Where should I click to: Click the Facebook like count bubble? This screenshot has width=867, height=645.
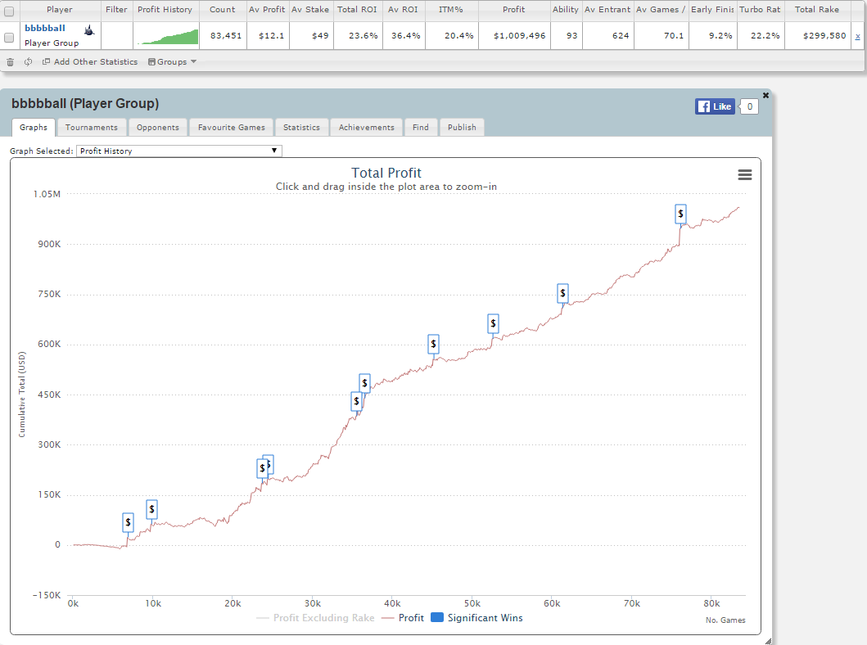[749, 106]
